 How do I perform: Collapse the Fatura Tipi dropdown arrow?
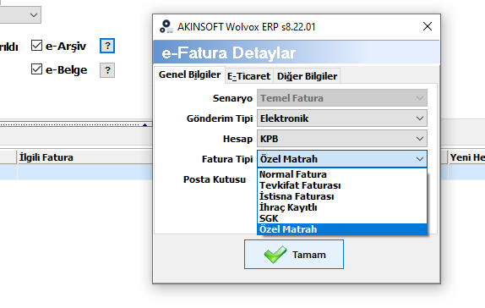pyautogui.click(x=419, y=159)
